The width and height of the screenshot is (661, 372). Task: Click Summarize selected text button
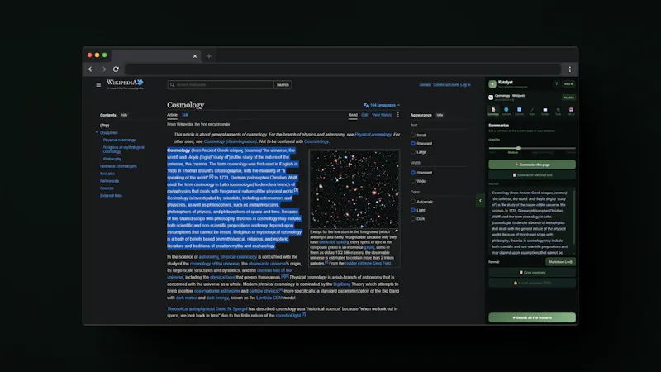tap(532, 175)
